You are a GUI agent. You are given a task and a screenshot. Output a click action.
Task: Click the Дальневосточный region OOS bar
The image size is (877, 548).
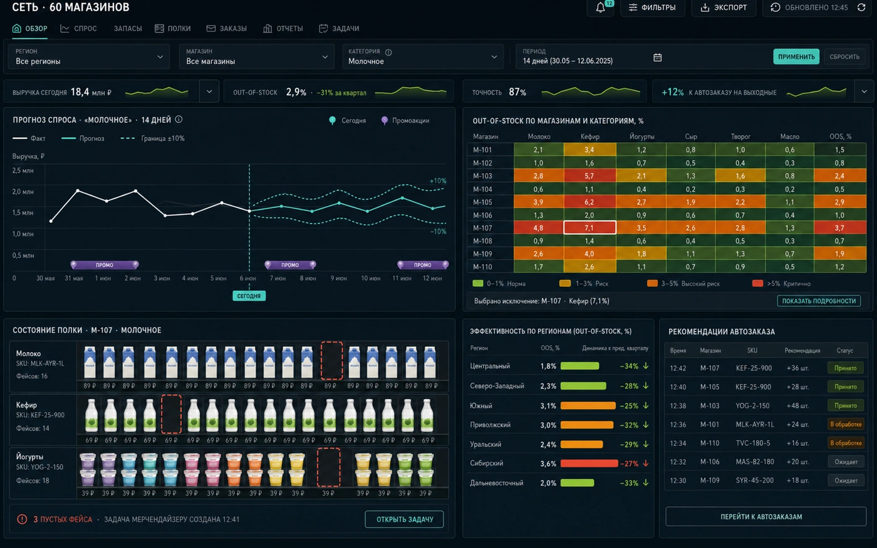coord(578,483)
